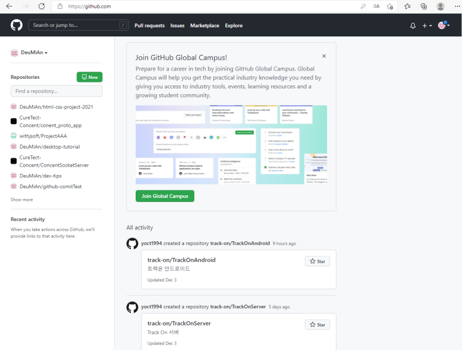The height and width of the screenshot is (350, 462).
Task: Star the track-on/TrackOnServer repository
Action: coord(317,325)
